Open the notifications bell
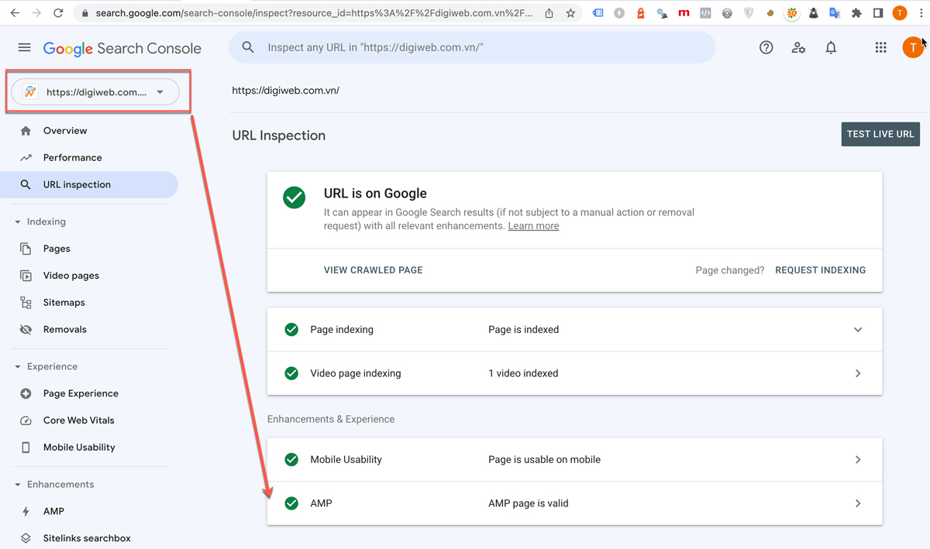Image resolution: width=930 pixels, height=549 pixels. click(x=831, y=48)
